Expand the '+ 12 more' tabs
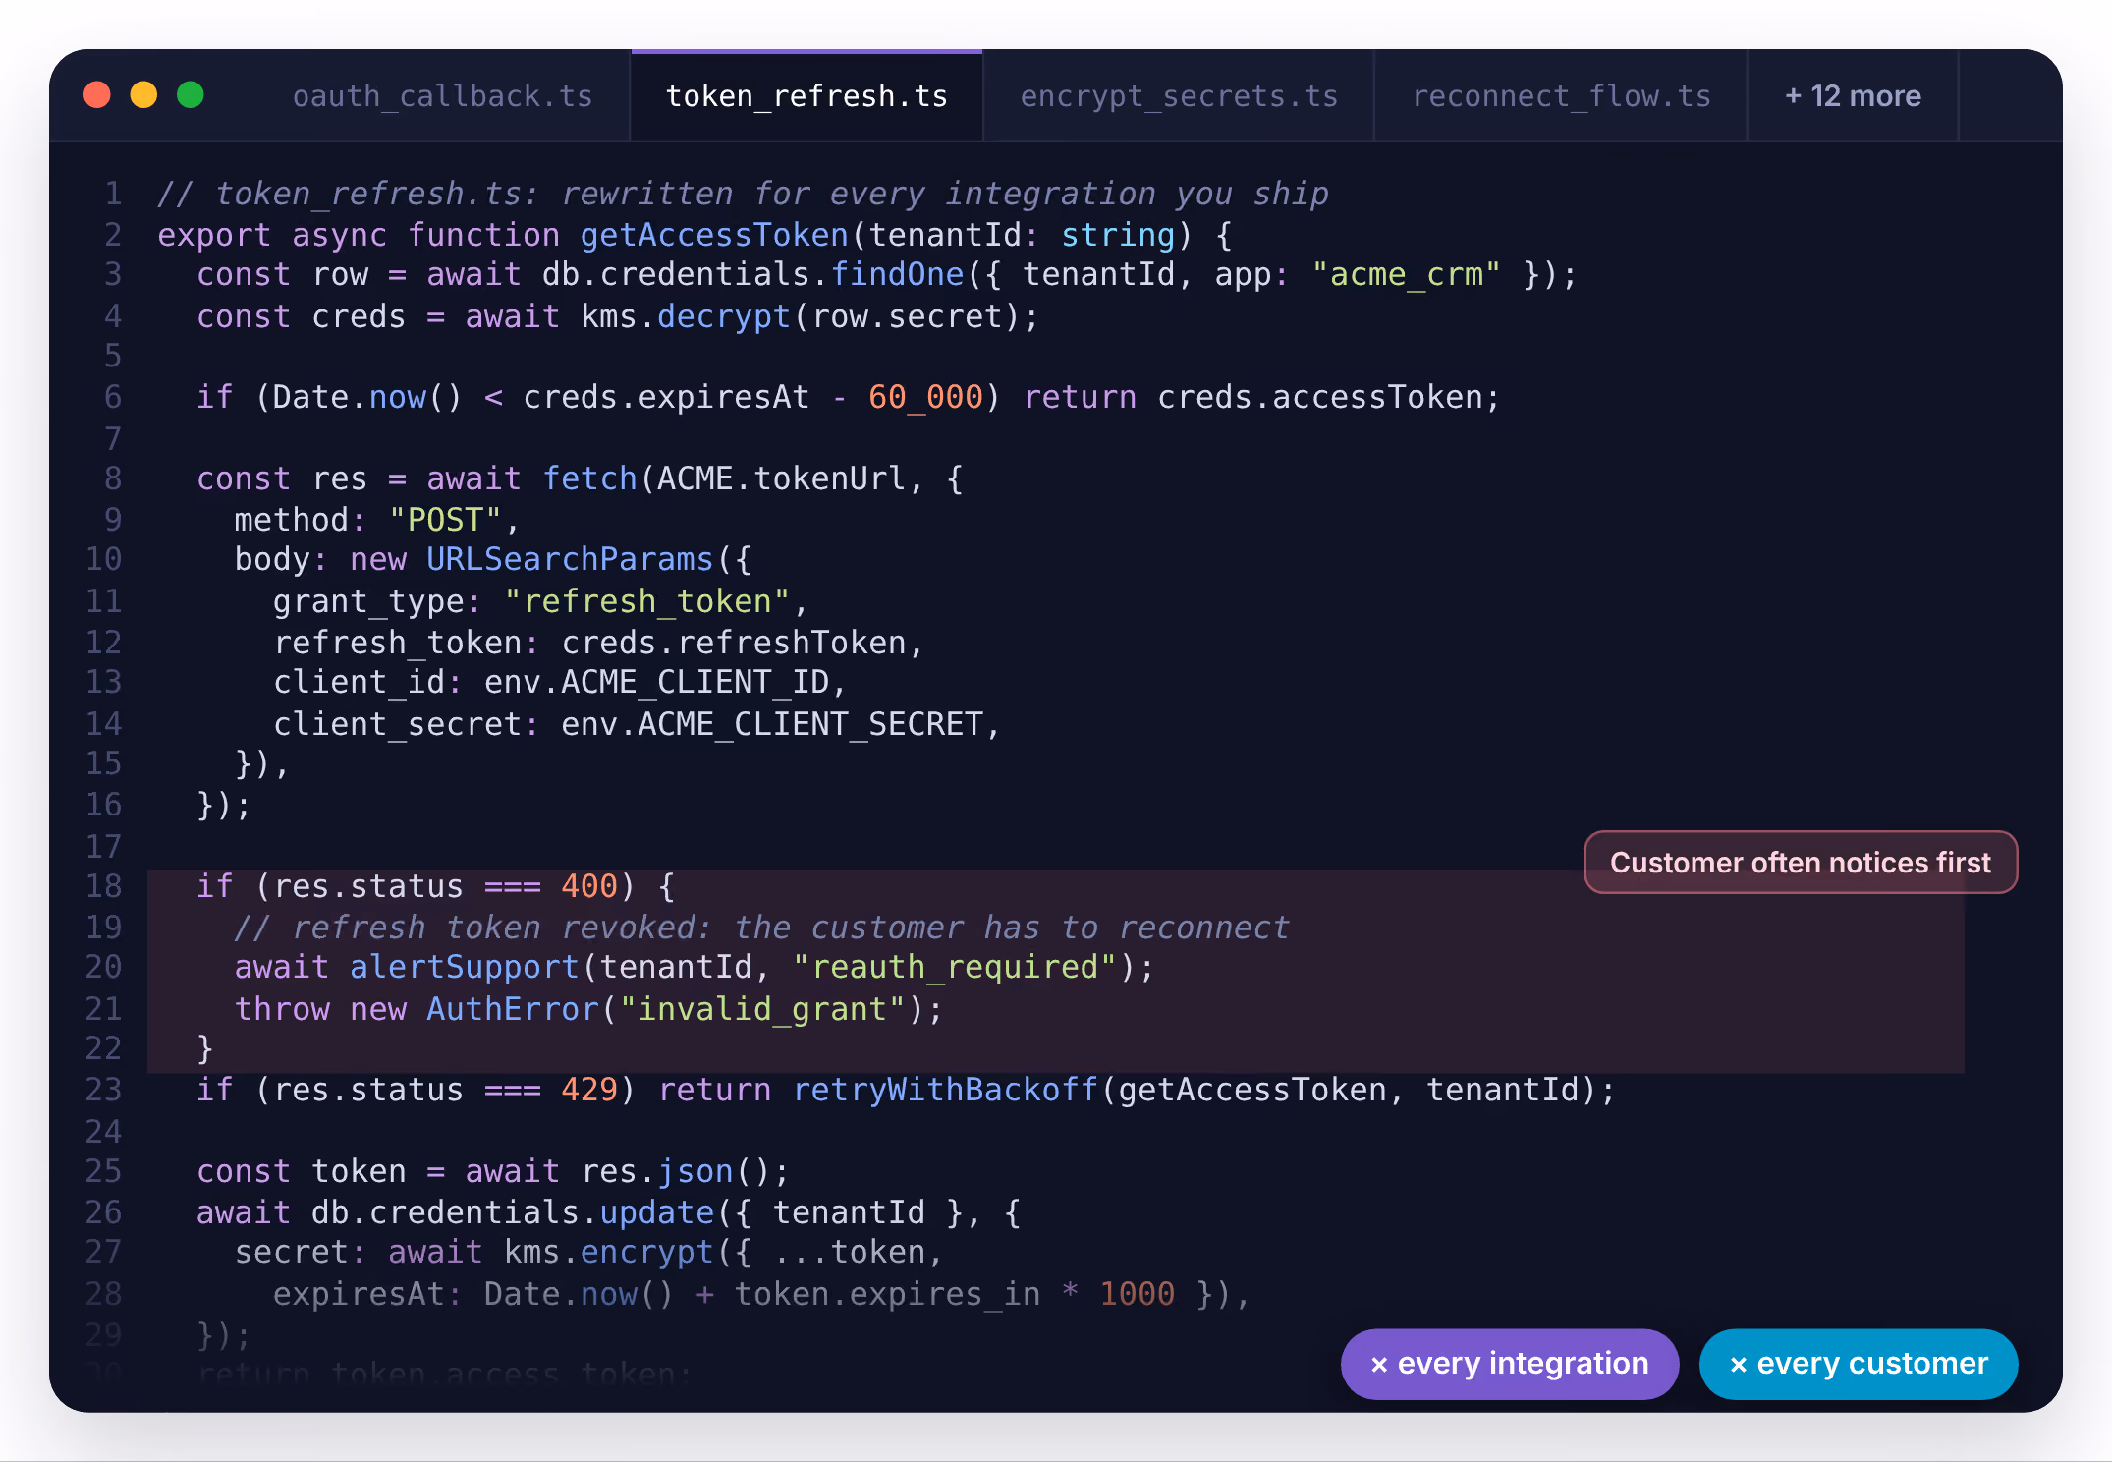 pos(1853,96)
